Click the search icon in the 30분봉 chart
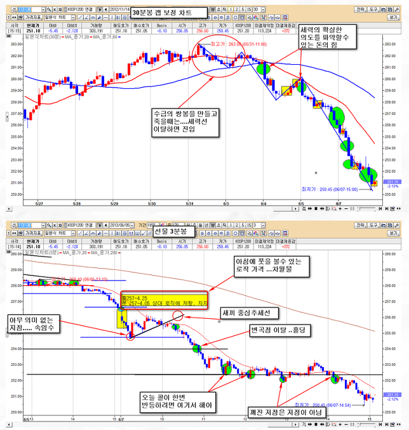Image resolution: width=409 pixels, height=430 pixels. [x=49, y=10]
